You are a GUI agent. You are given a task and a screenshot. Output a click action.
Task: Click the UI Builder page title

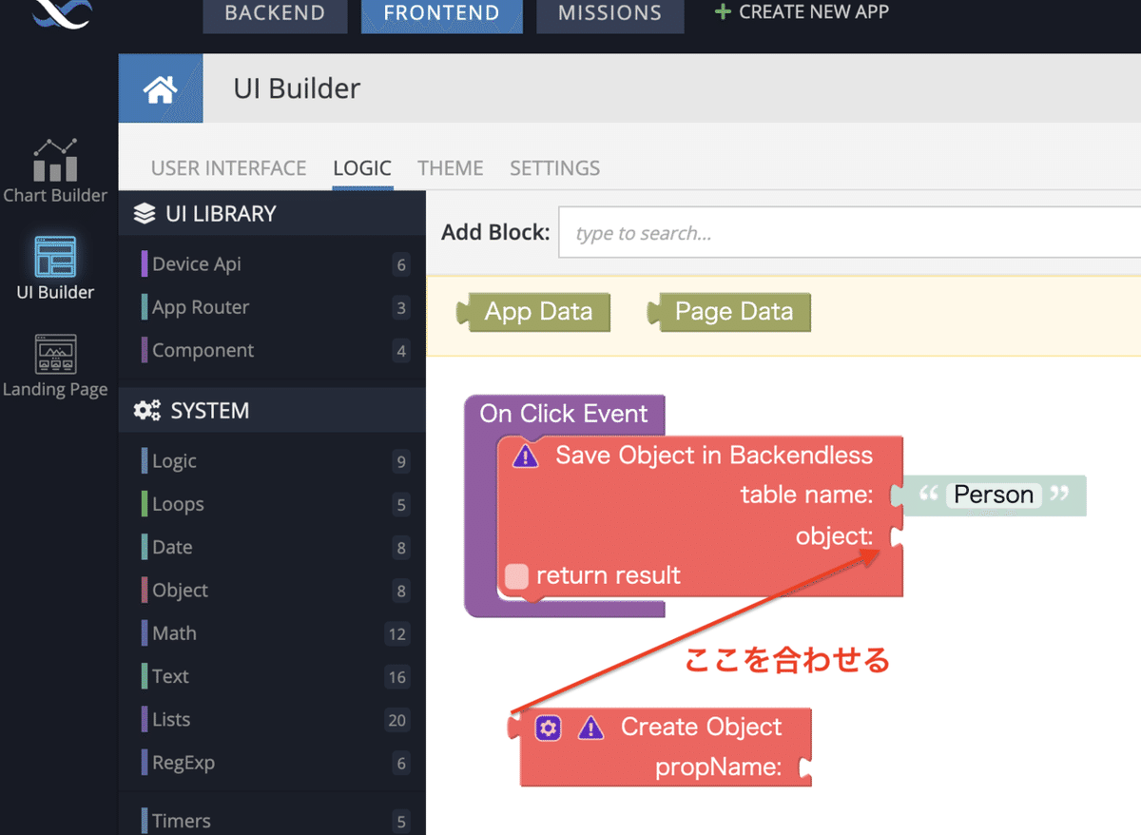297,88
